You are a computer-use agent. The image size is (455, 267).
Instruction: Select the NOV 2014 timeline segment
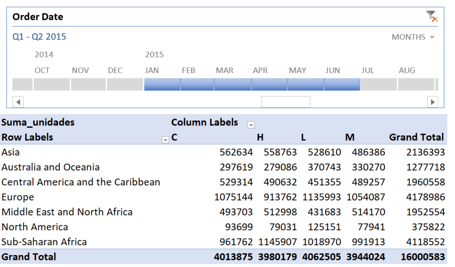pyautogui.click(x=88, y=84)
